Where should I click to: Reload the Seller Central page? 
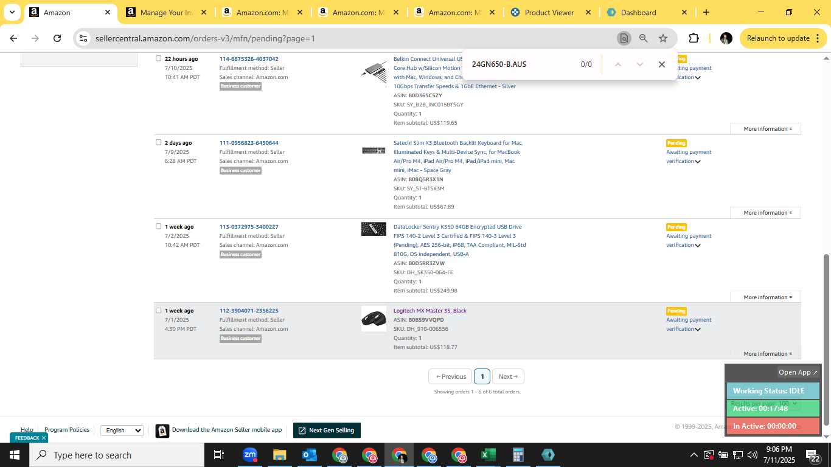point(57,38)
